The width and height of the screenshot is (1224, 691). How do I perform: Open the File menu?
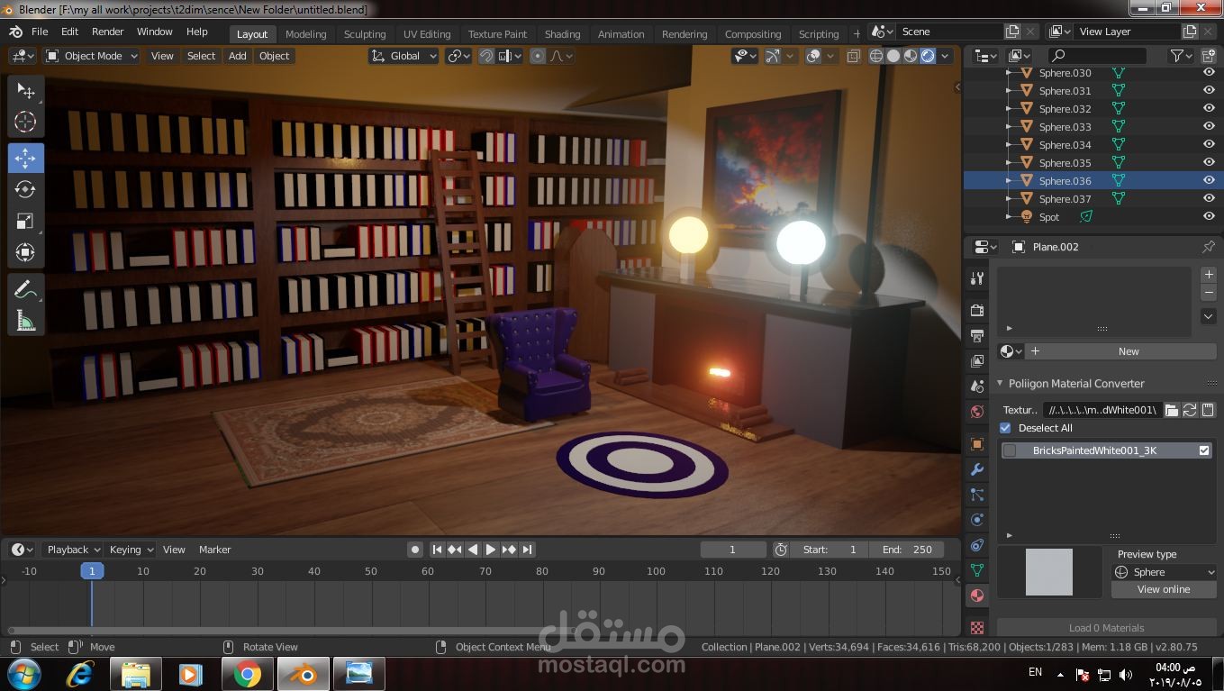coord(40,32)
